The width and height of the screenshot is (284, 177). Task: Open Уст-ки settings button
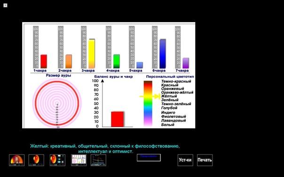[x=185, y=160]
